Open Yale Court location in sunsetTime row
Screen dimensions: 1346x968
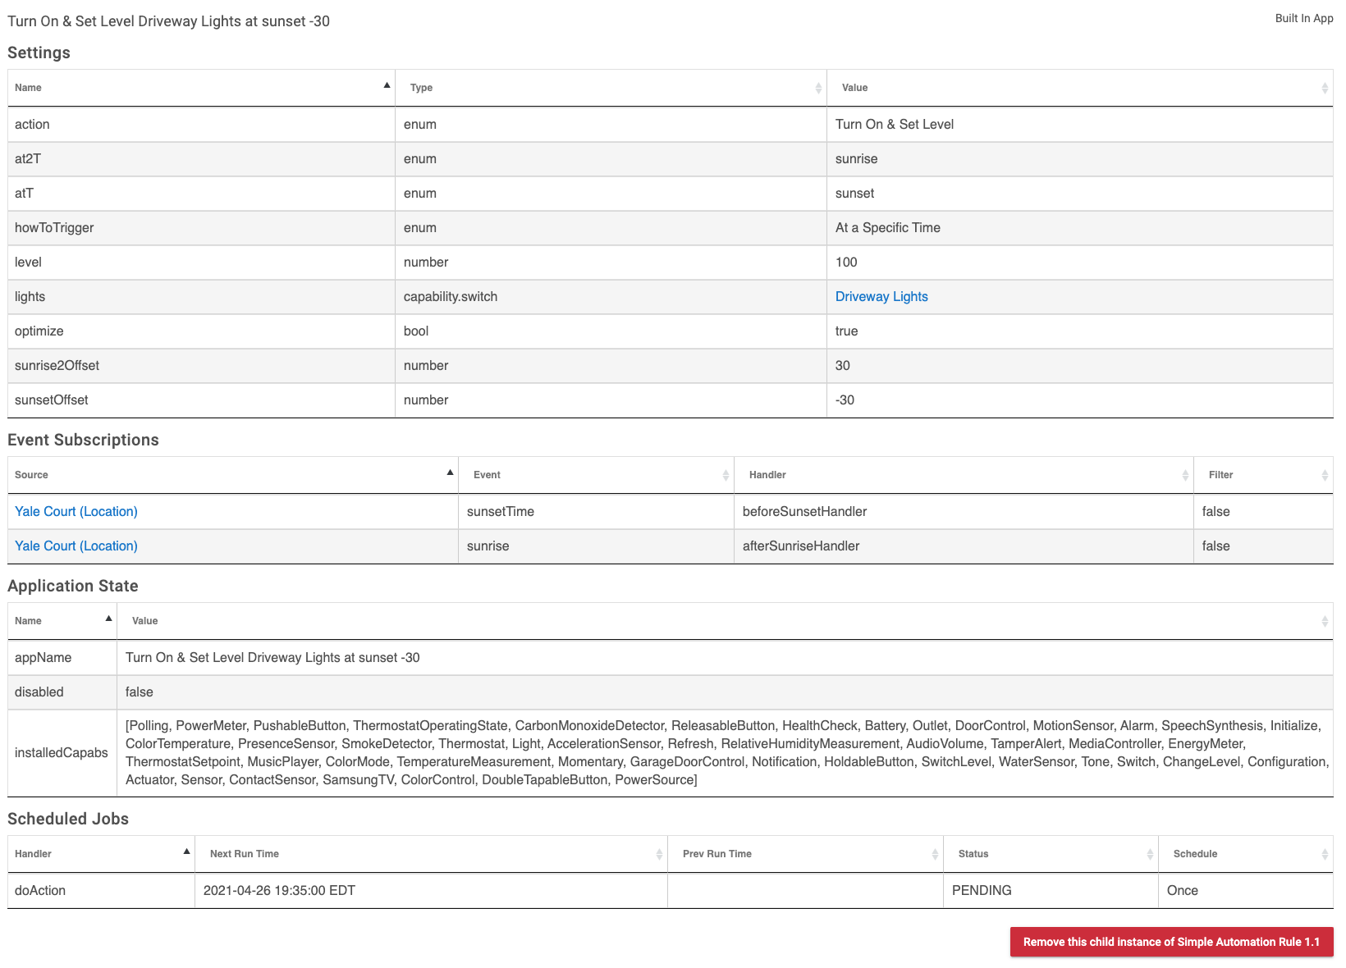[x=76, y=512]
